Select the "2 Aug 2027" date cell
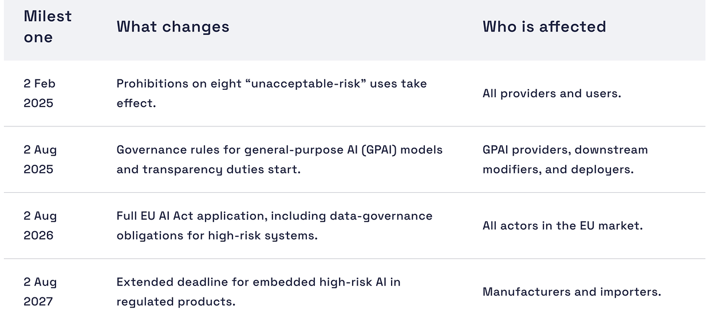The height and width of the screenshot is (322, 710). 40,292
